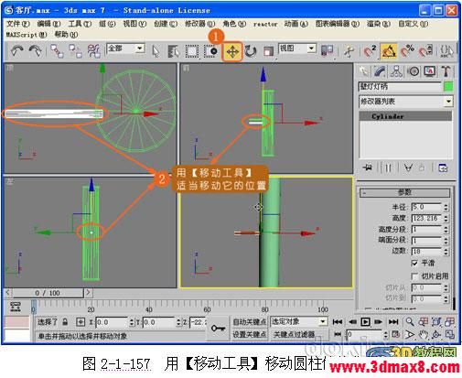Click the large Set Keys key icon
This screenshot has width=462, height=378.
pos(218,329)
